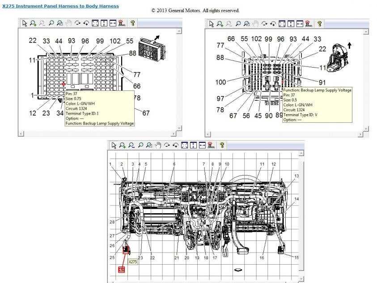Click callout number 16 in location diagram
377x283 pixels.
click(x=262, y=258)
